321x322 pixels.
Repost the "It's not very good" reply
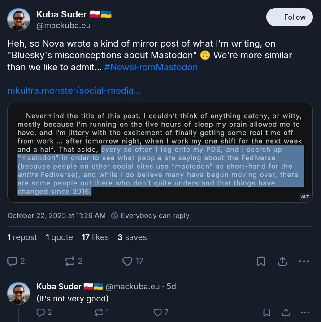[x=99, y=312]
